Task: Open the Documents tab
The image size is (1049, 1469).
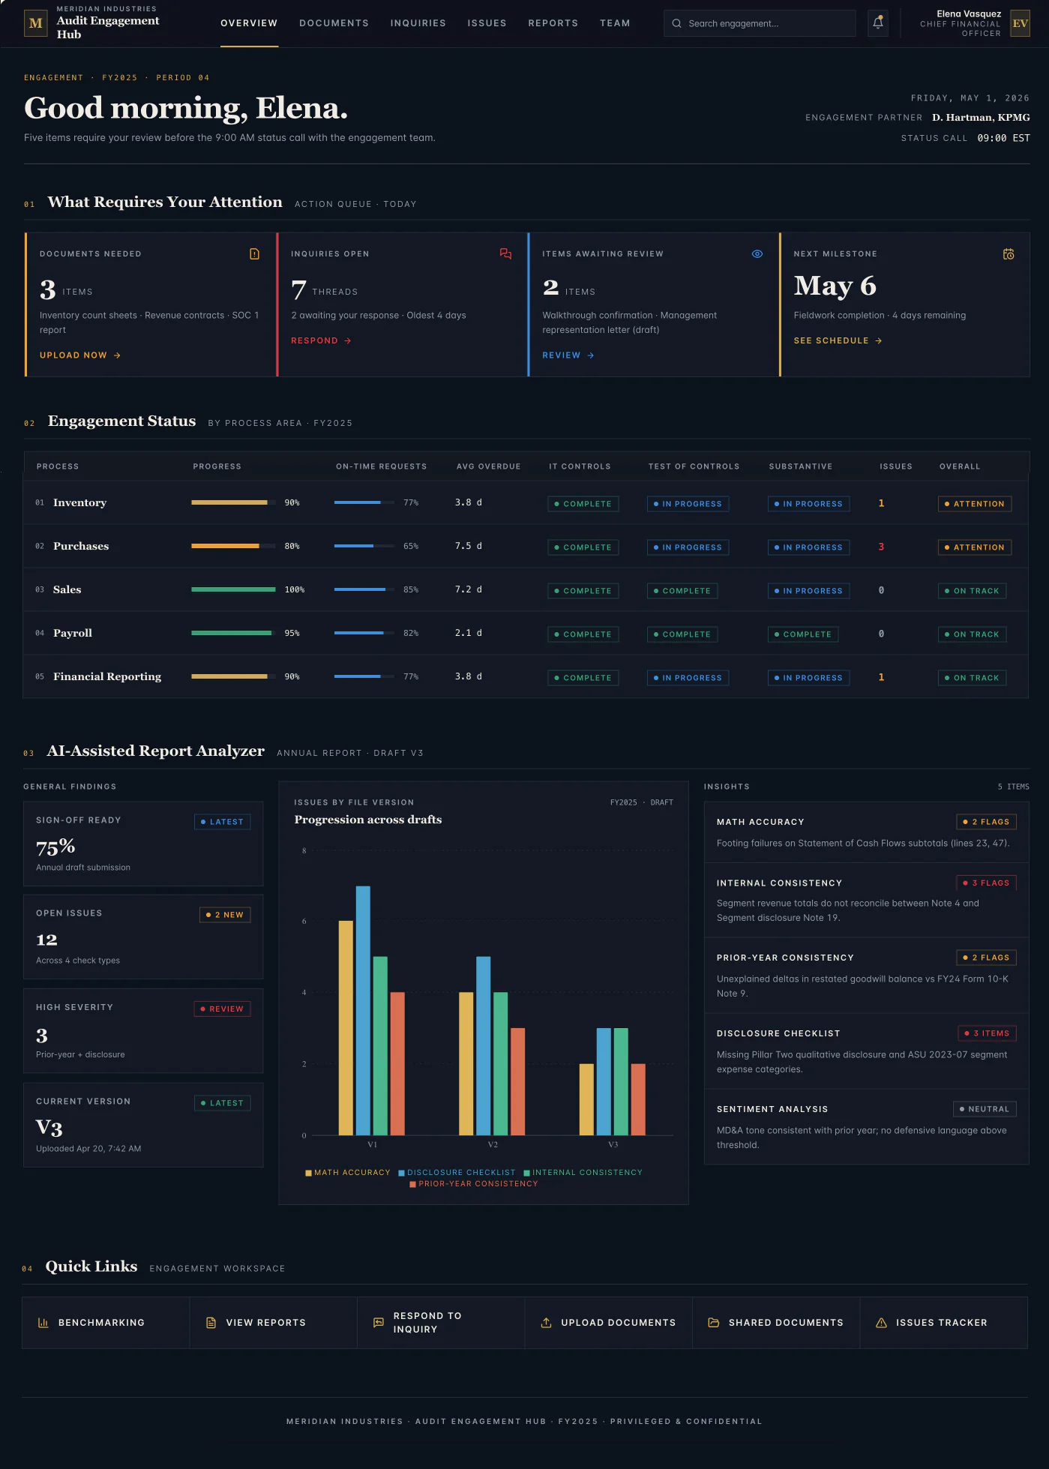Action: click(334, 23)
